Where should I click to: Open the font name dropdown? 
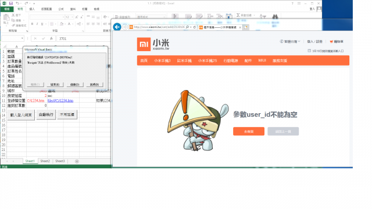pyautogui.click(x=63, y=17)
